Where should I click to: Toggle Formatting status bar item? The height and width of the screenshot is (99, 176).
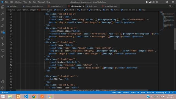(x=161, y=92)
